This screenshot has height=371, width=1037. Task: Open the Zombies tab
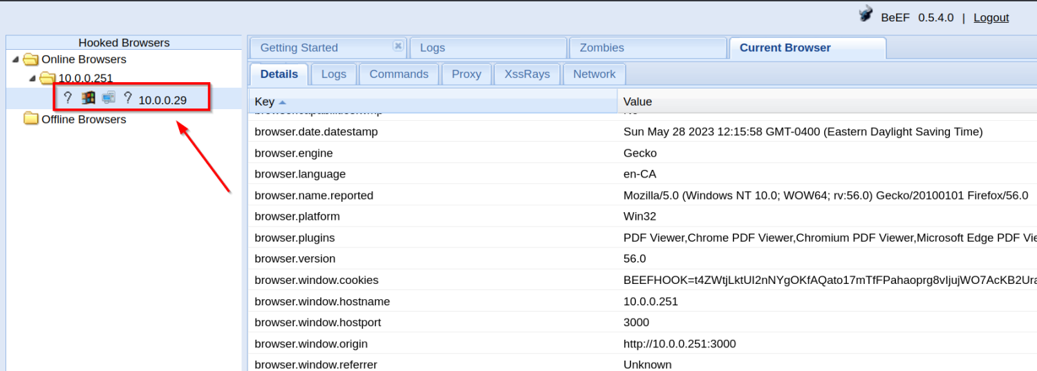pos(601,48)
